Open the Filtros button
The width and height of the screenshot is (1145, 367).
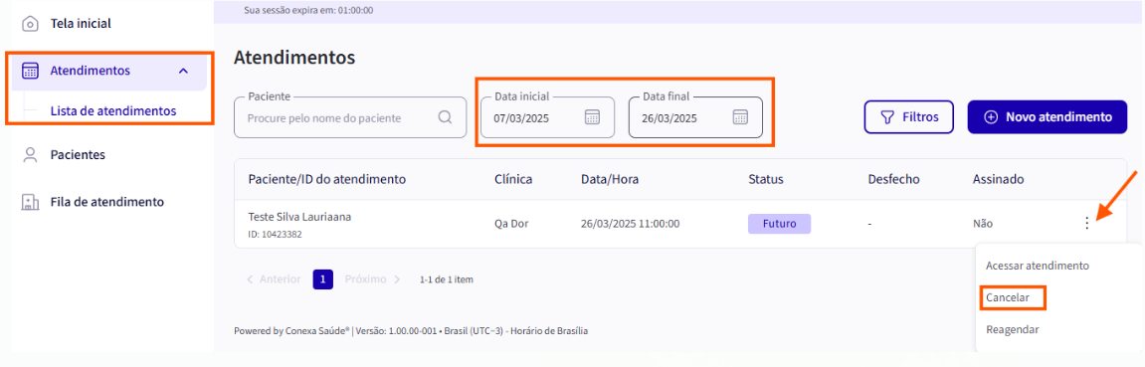tap(908, 116)
